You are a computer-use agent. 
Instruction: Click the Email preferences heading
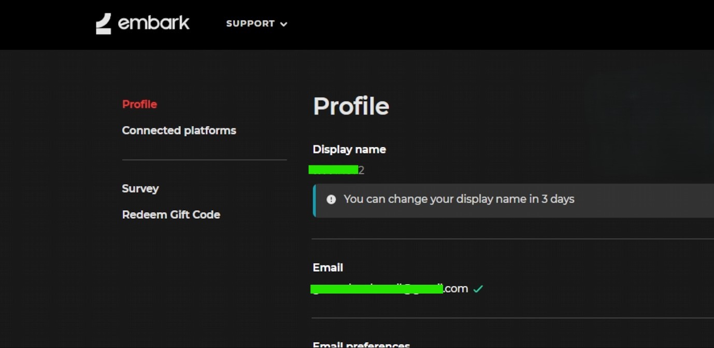pyautogui.click(x=361, y=344)
